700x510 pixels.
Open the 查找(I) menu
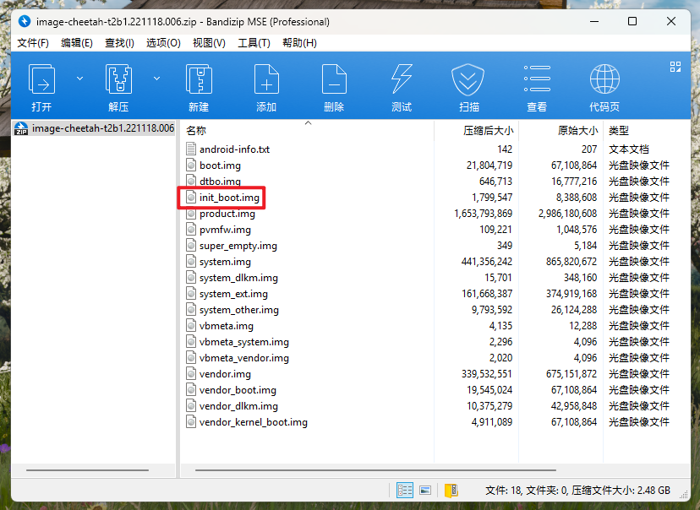tap(119, 43)
